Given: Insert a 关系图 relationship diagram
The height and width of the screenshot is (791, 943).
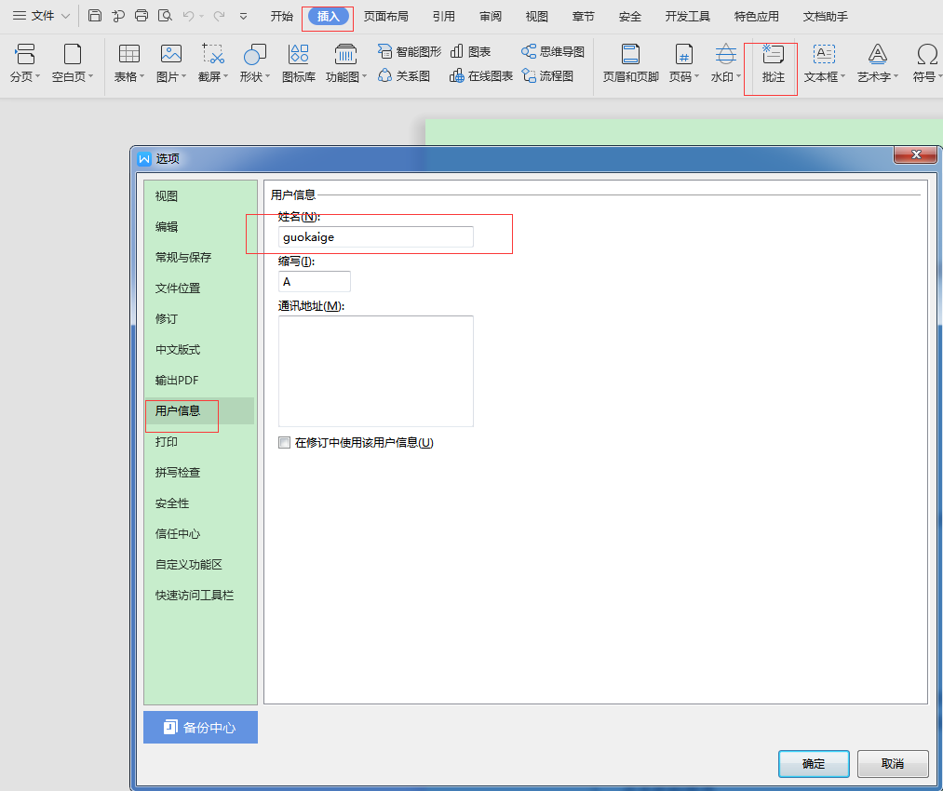Looking at the screenshot, I should (x=403, y=75).
